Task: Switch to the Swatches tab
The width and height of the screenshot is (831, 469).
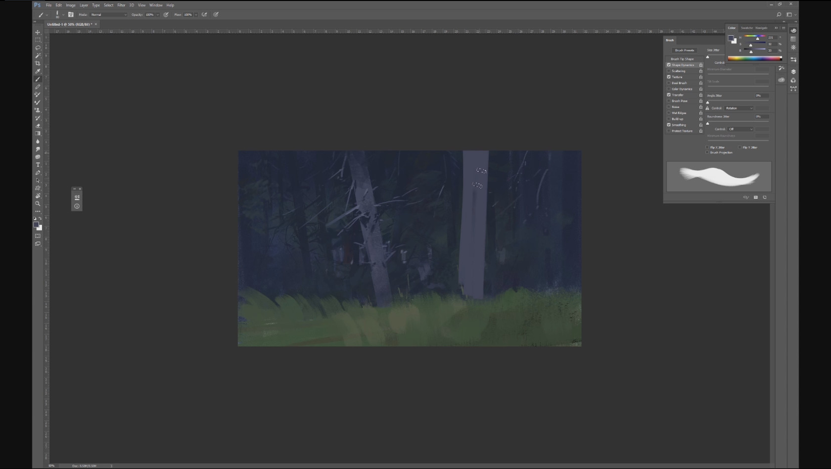Action: tap(746, 28)
